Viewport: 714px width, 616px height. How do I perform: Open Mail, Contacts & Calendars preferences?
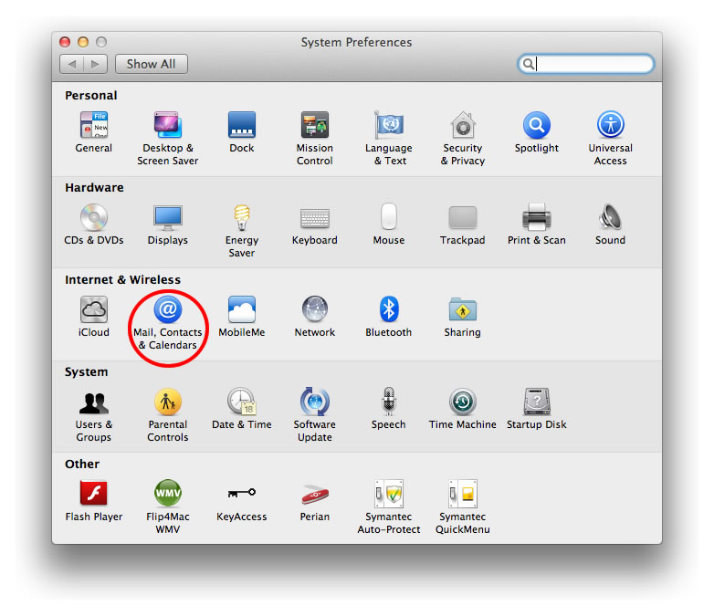[x=167, y=310]
